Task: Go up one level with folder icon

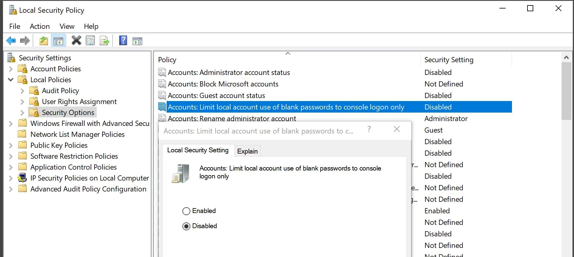Action: [x=44, y=41]
